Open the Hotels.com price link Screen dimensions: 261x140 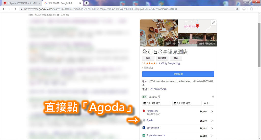tap(152, 111)
